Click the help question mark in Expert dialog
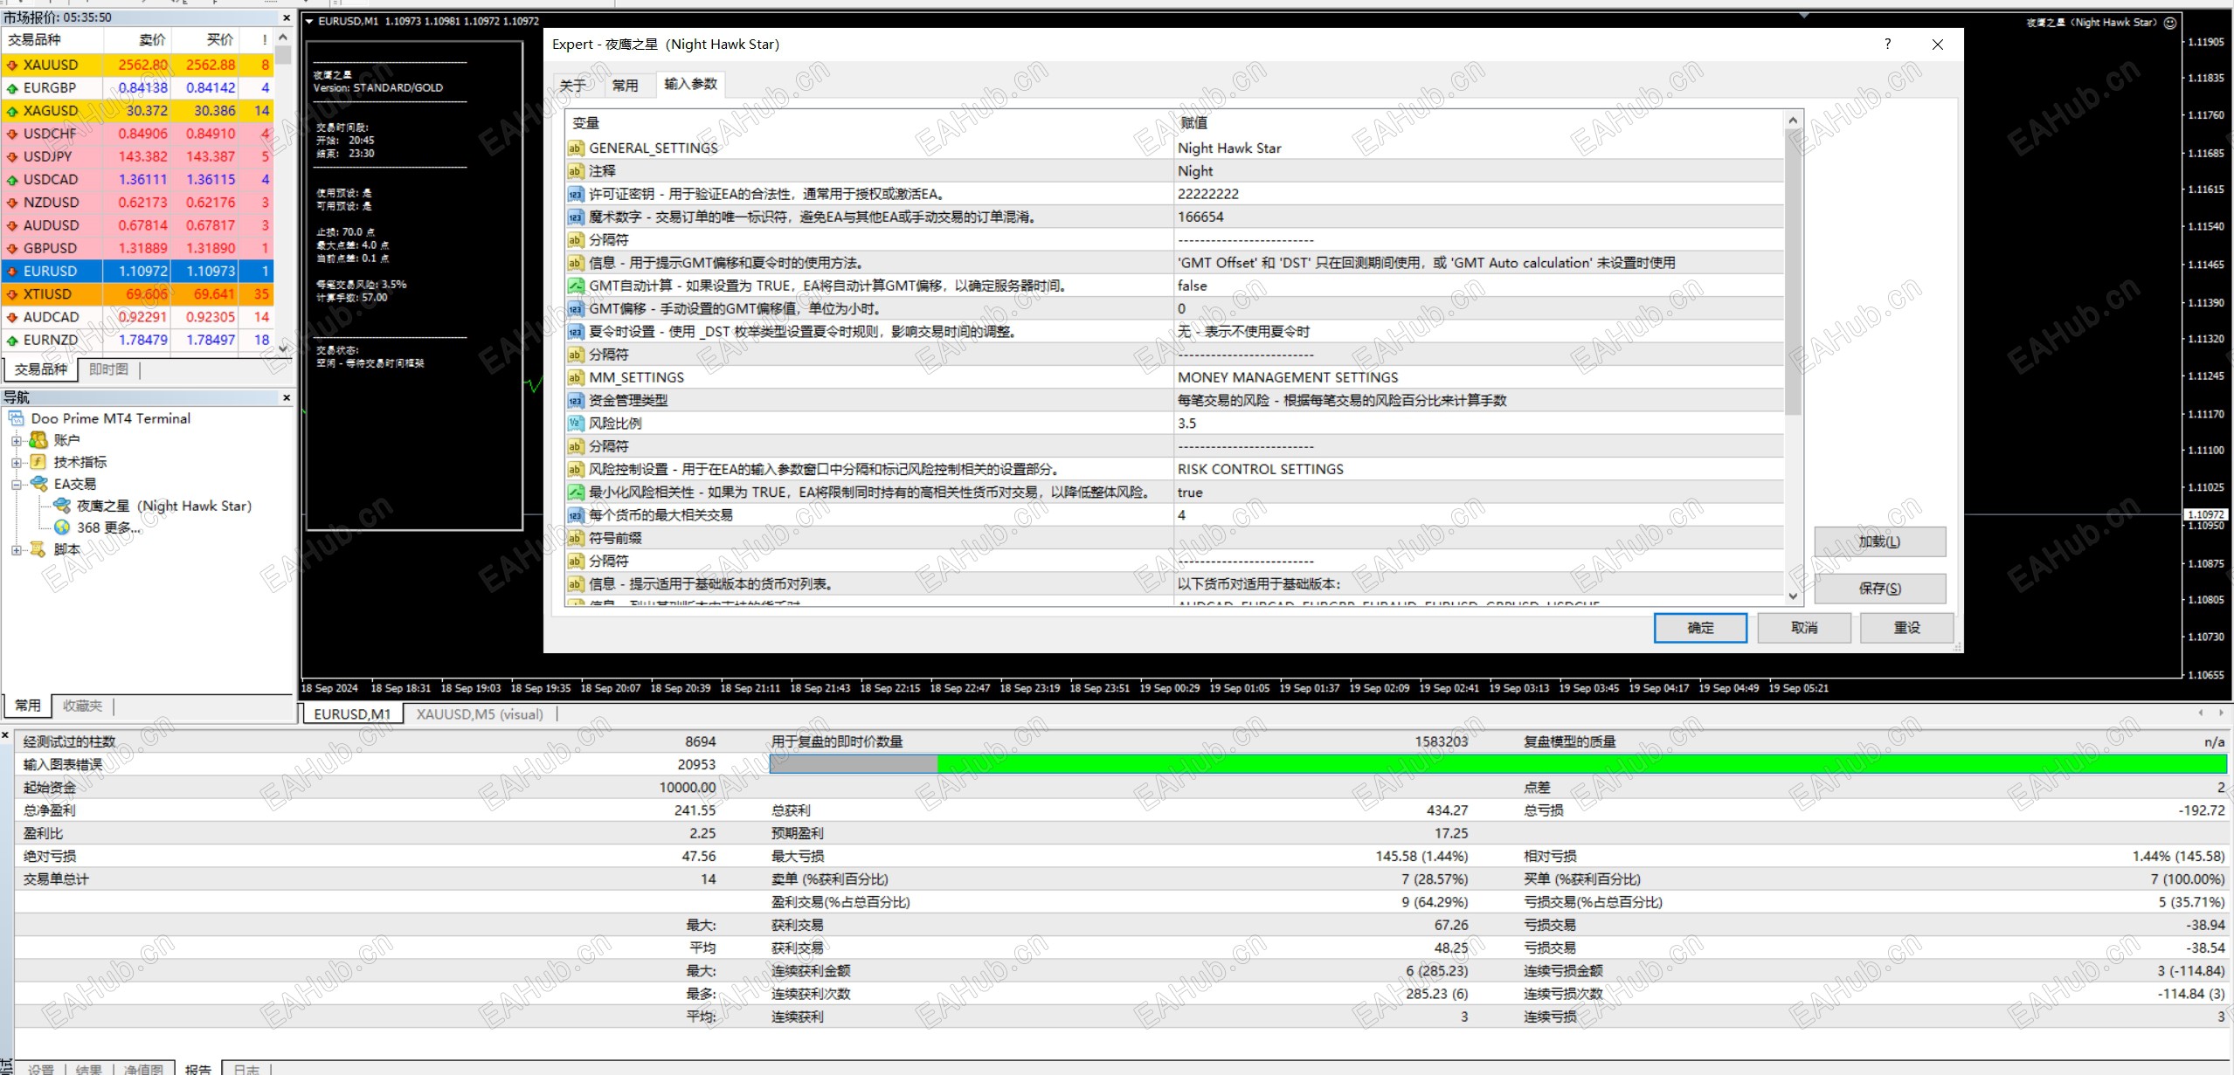Viewport: 2234px width, 1075px height. (1888, 44)
